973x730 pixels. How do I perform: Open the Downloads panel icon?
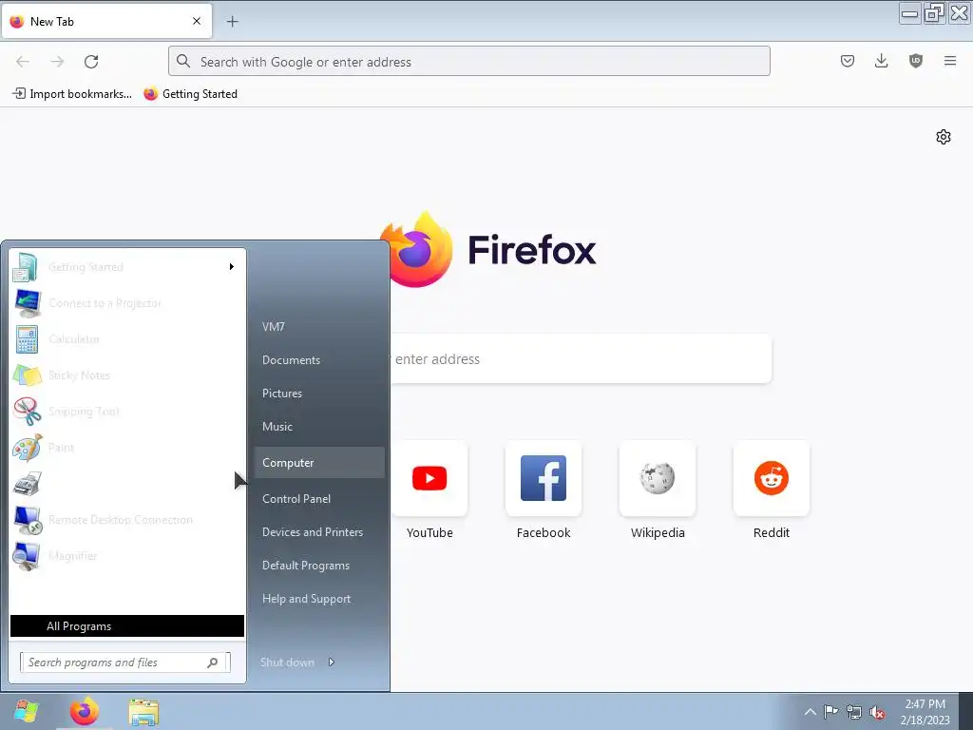tap(881, 61)
